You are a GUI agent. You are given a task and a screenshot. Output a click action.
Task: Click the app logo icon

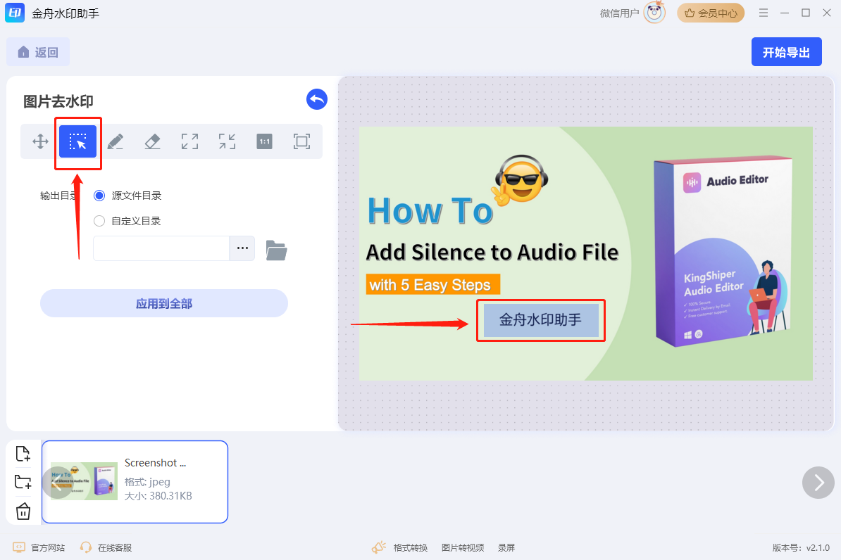[15, 13]
